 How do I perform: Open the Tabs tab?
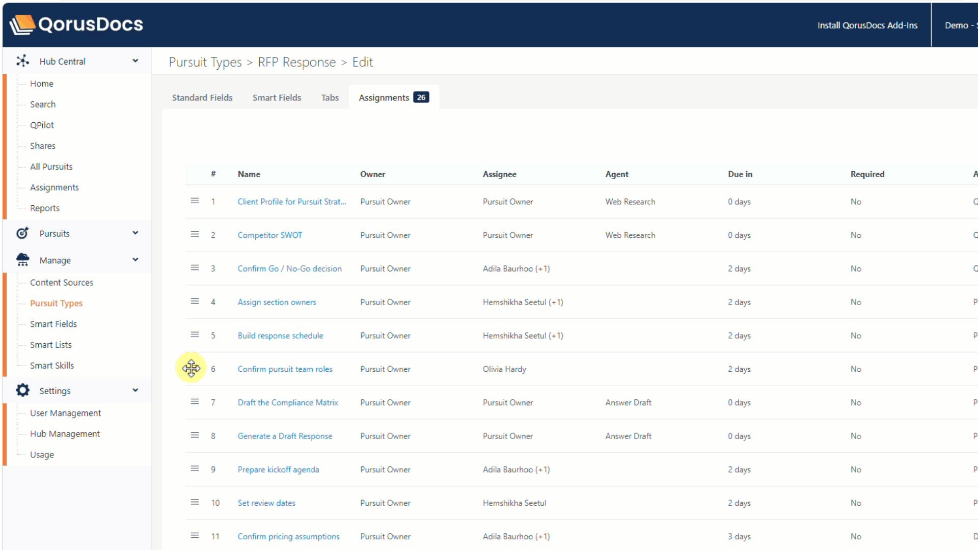(x=330, y=97)
